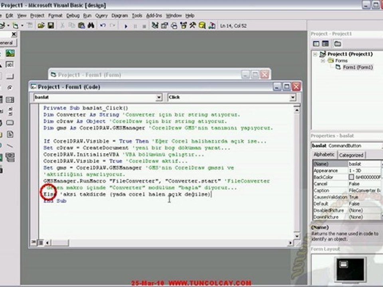The height and width of the screenshot is (287, 383).
Task: Switch to the Alphabetic properties tab
Action: [x=324, y=155]
